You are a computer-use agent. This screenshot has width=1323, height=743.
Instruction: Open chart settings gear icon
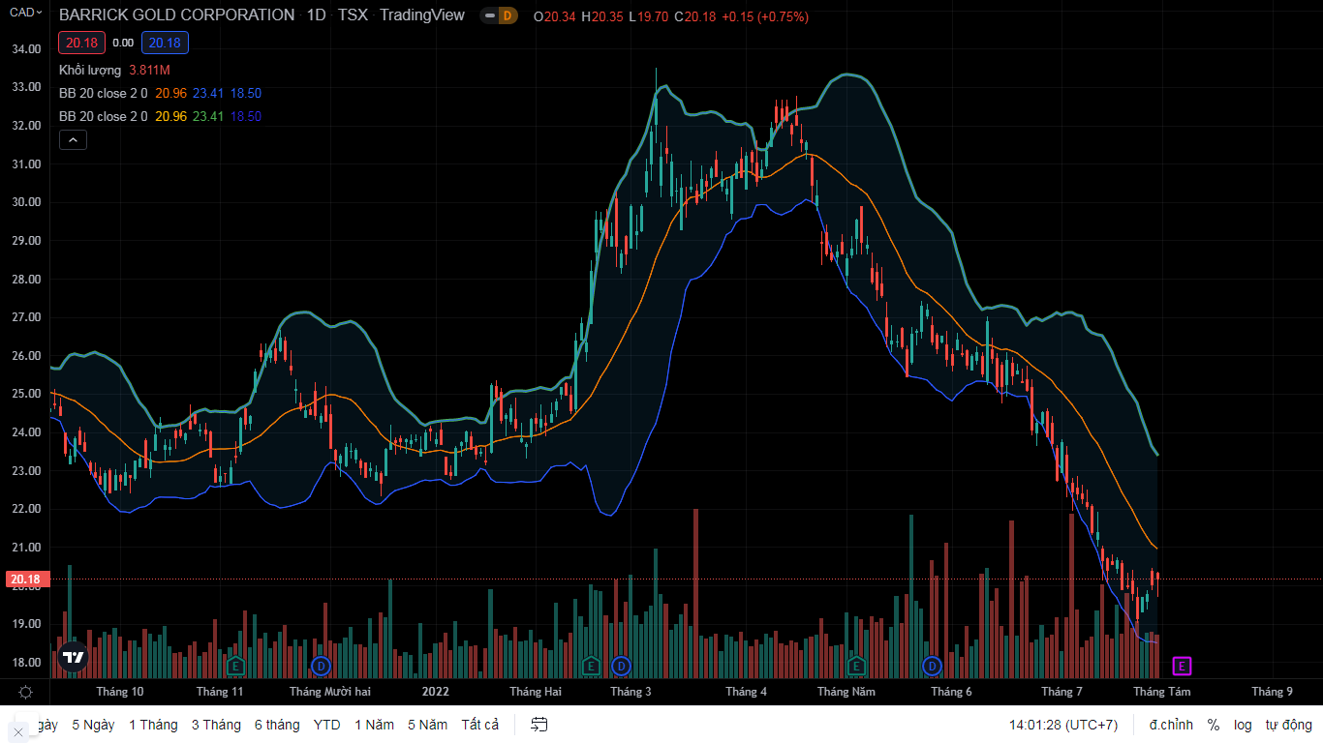click(x=25, y=692)
